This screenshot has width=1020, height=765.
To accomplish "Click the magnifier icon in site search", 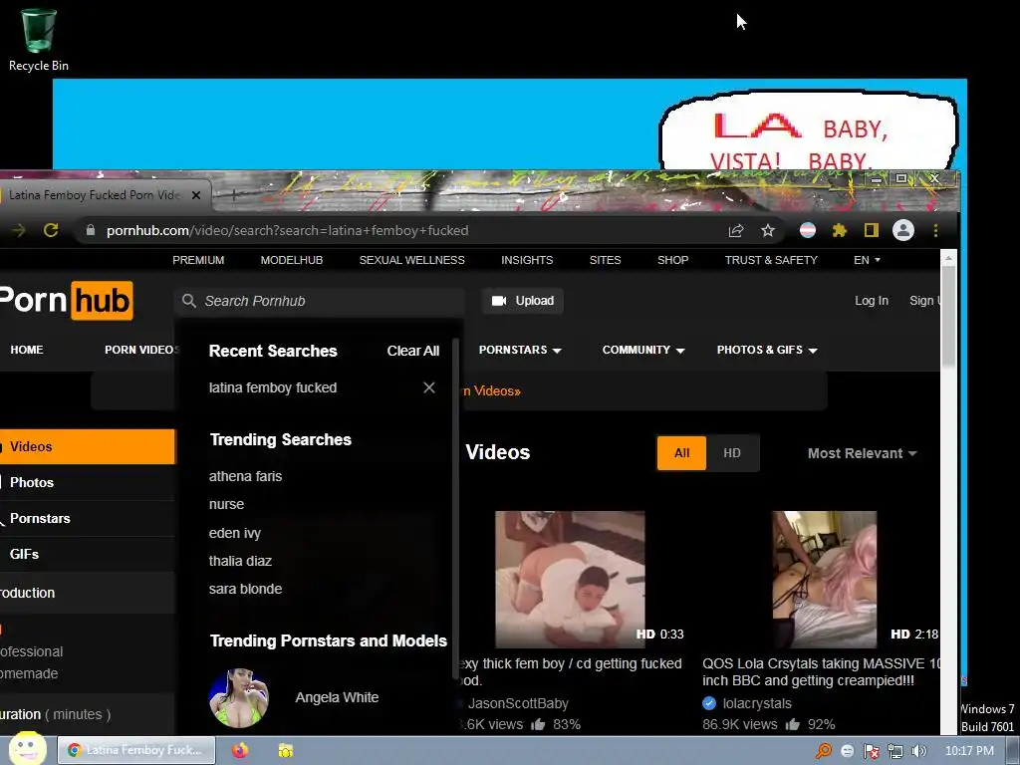I will pyautogui.click(x=188, y=301).
